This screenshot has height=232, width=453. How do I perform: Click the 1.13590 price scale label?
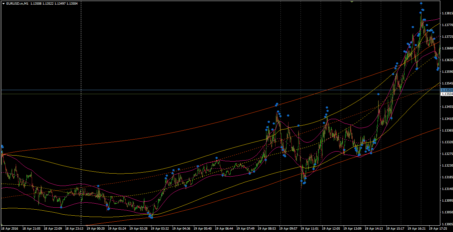(447, 72)
